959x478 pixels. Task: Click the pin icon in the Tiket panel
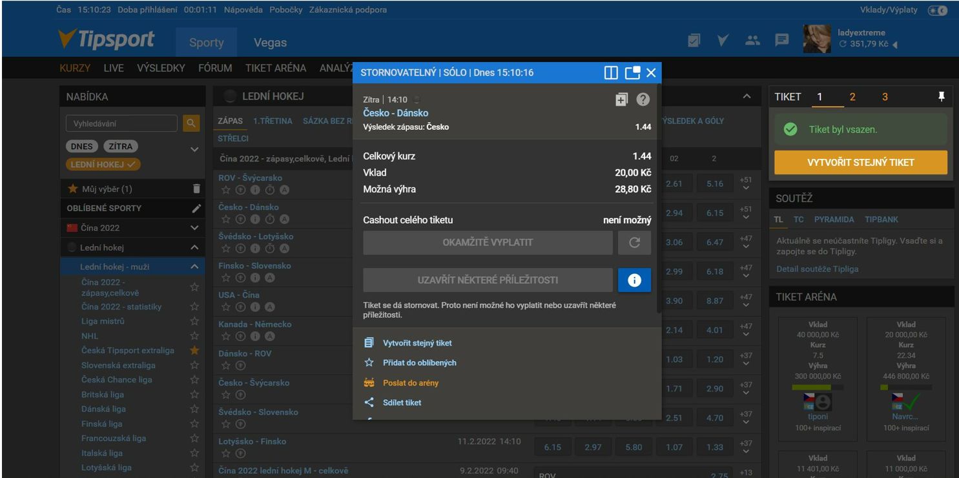click(941, 97)
